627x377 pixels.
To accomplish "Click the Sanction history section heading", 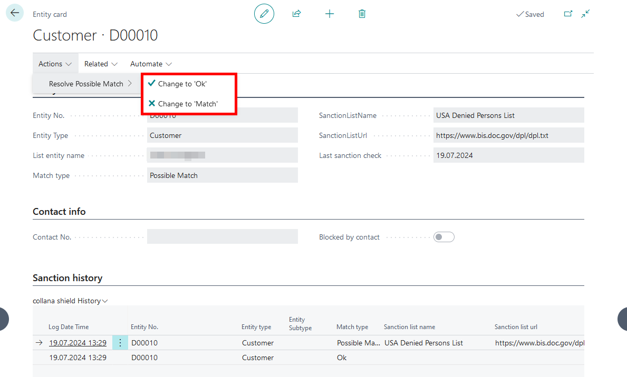I will click(x=67, y=277).
